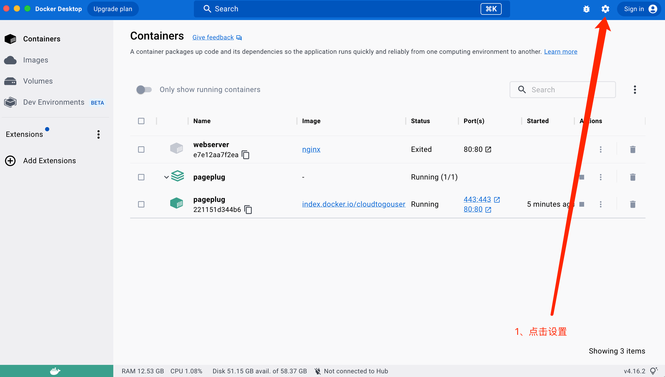The width and height of the screenshot is (665, 377).
Task: Click the Extensions heading in the sidebar
Action: (24, 134)
